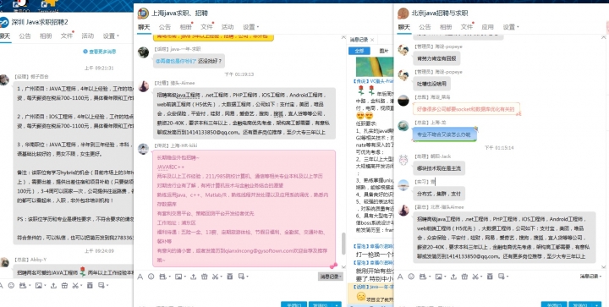Close the 消息记录 tab in the Shanghai window
Viewport: 609px width, 307px height.
(372, 40)
